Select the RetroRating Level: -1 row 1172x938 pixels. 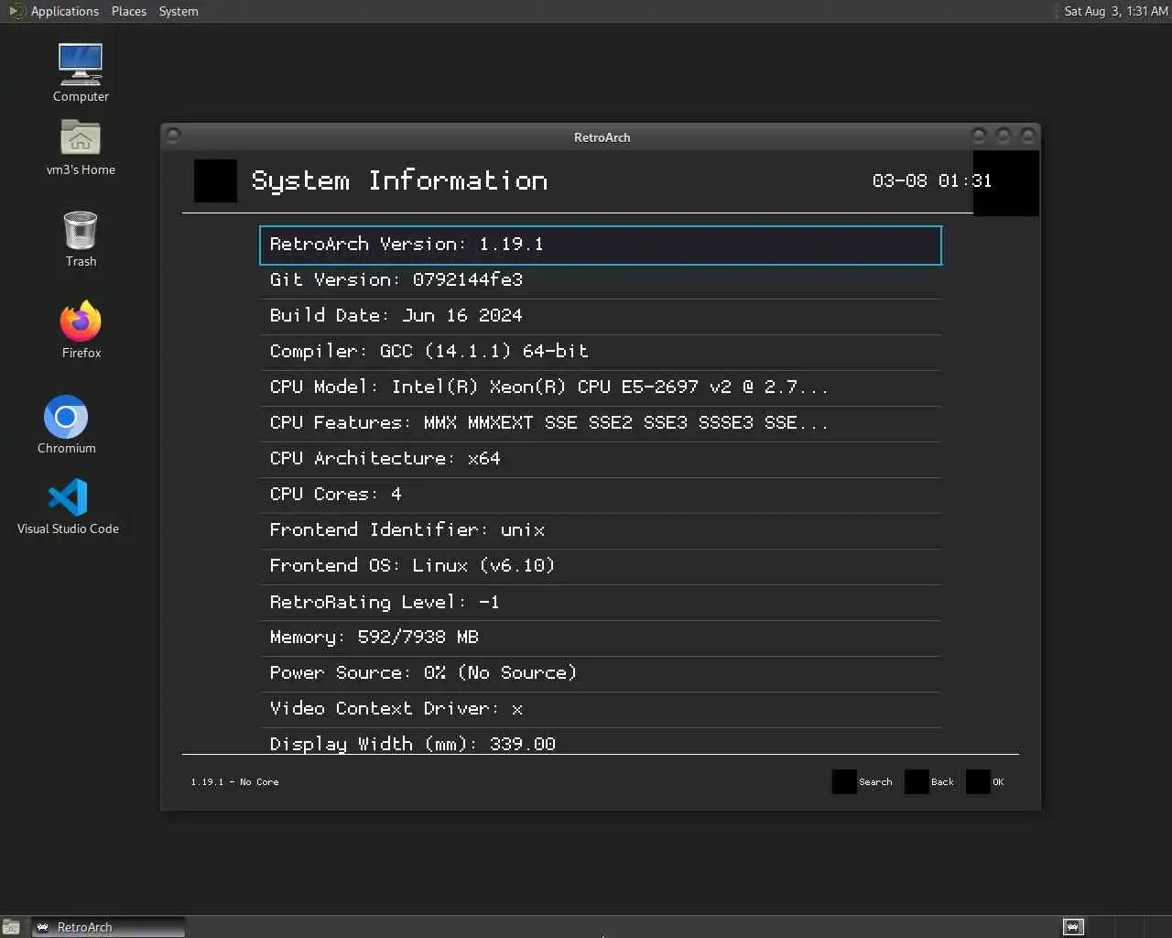601,602
